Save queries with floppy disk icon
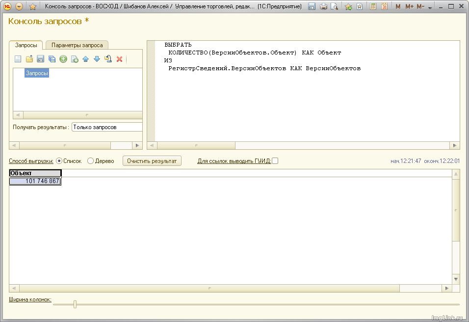 40,59
